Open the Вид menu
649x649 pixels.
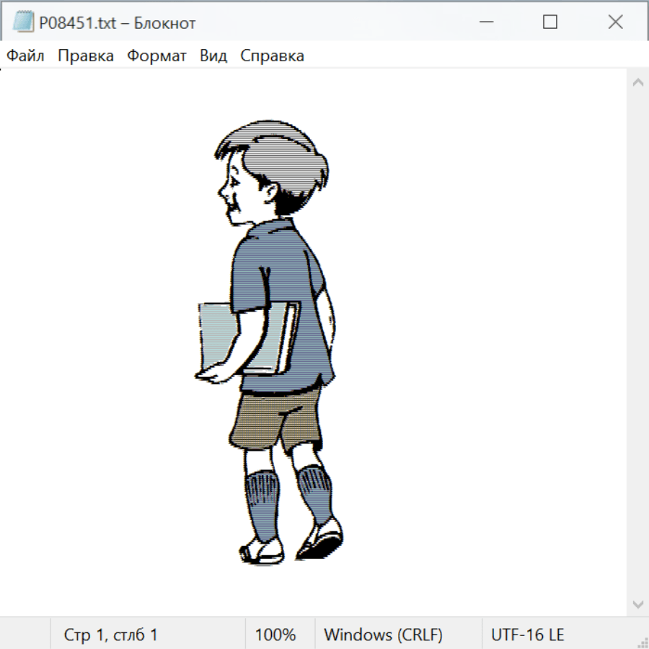click(x=213, y=56)
